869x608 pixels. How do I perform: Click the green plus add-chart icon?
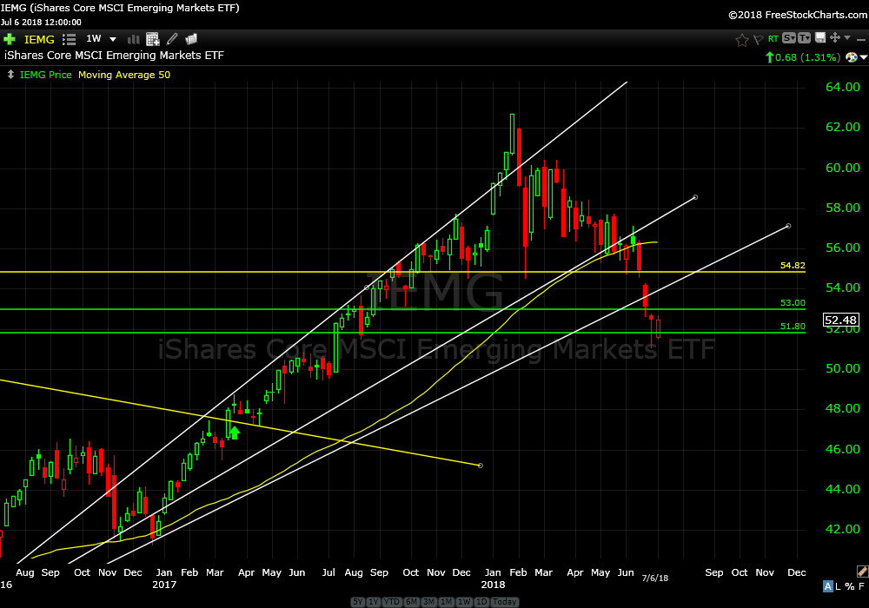(10, 39)
